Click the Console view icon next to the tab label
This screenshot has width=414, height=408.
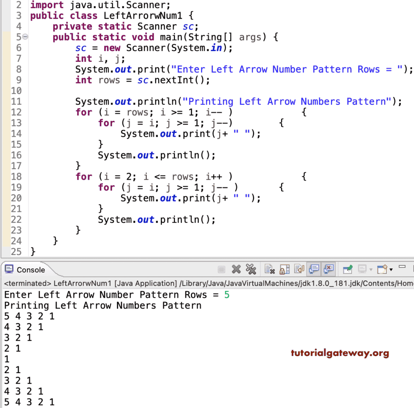(x=9, y=269)
